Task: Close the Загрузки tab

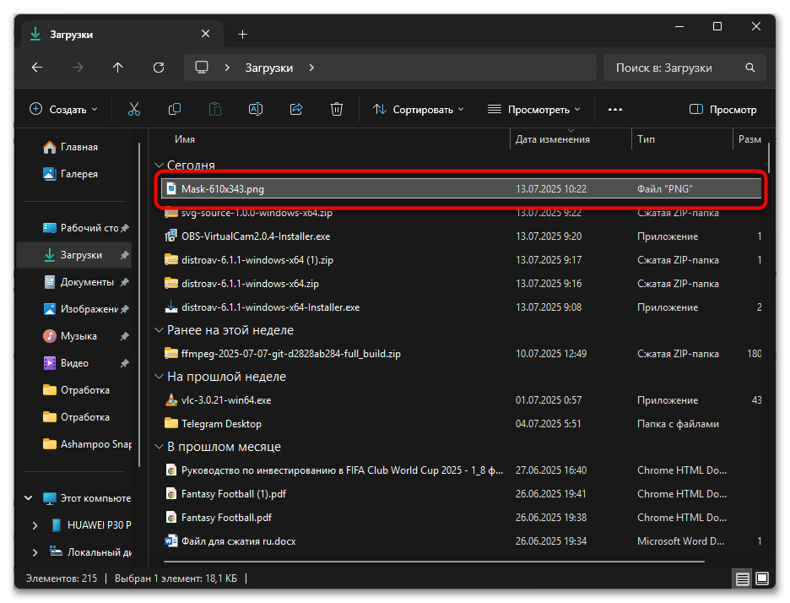Action: click(x=206, y=34)
